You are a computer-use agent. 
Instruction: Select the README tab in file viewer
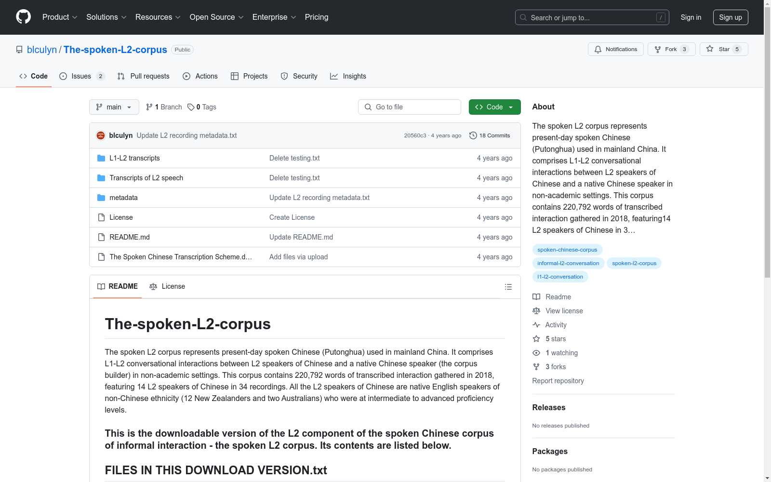118,286
